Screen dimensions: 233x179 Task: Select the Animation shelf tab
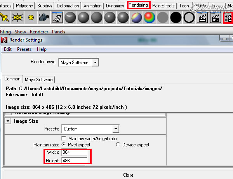(x=92, y=6)
